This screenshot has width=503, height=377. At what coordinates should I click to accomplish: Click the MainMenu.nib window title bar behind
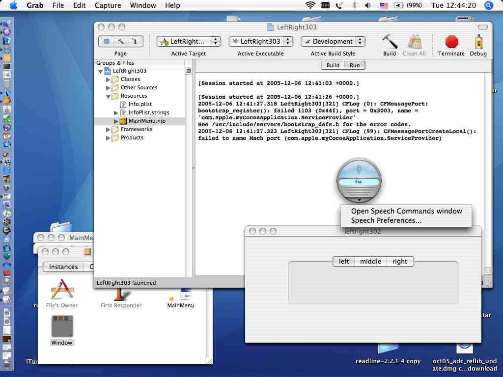click(x=64, y=238)
